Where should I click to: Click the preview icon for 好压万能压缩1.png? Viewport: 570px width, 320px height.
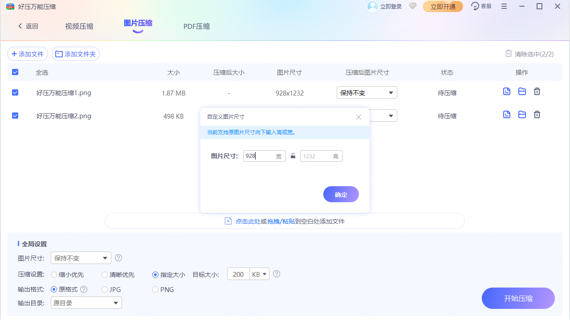(x=506, y=91)
